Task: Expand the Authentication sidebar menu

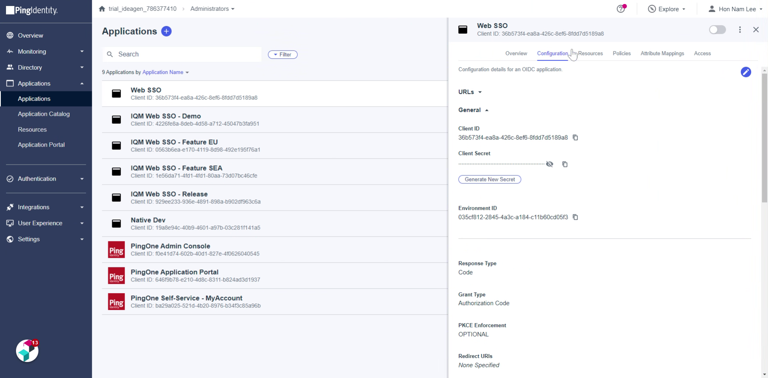Action: click(x=46, y=179)
